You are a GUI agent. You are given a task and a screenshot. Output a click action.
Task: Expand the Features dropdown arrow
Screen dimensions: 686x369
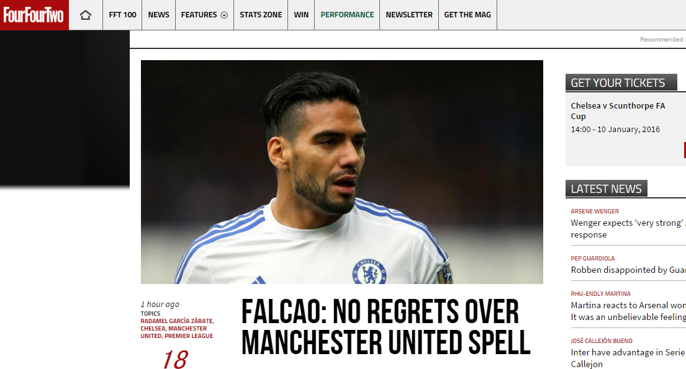click(x=224, y=16)
